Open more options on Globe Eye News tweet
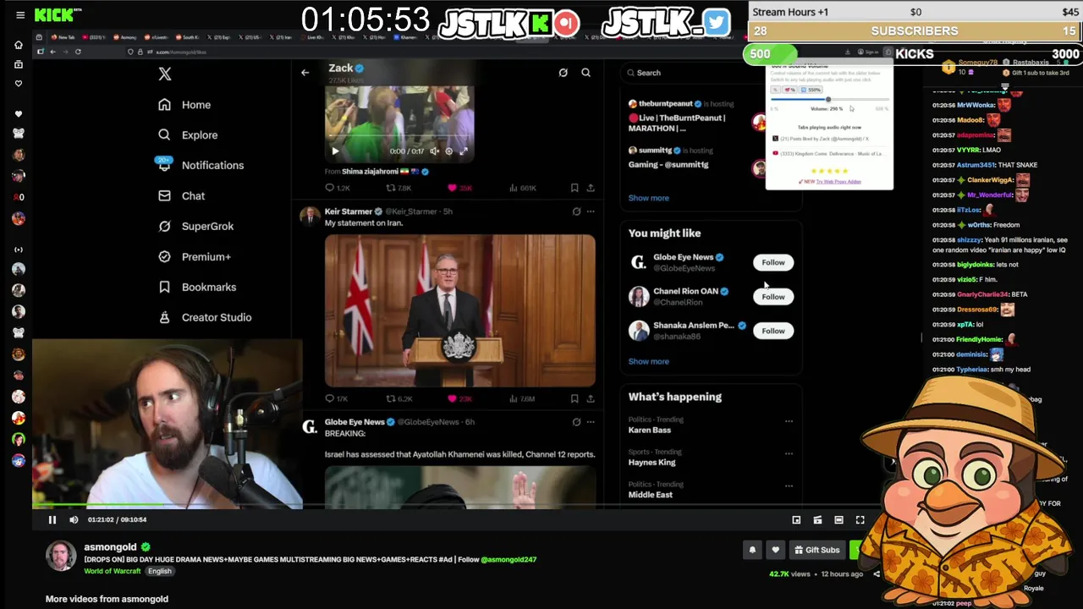Viewport: 1083px width, 609px height. pyautogui.click(x=591, y=422)
